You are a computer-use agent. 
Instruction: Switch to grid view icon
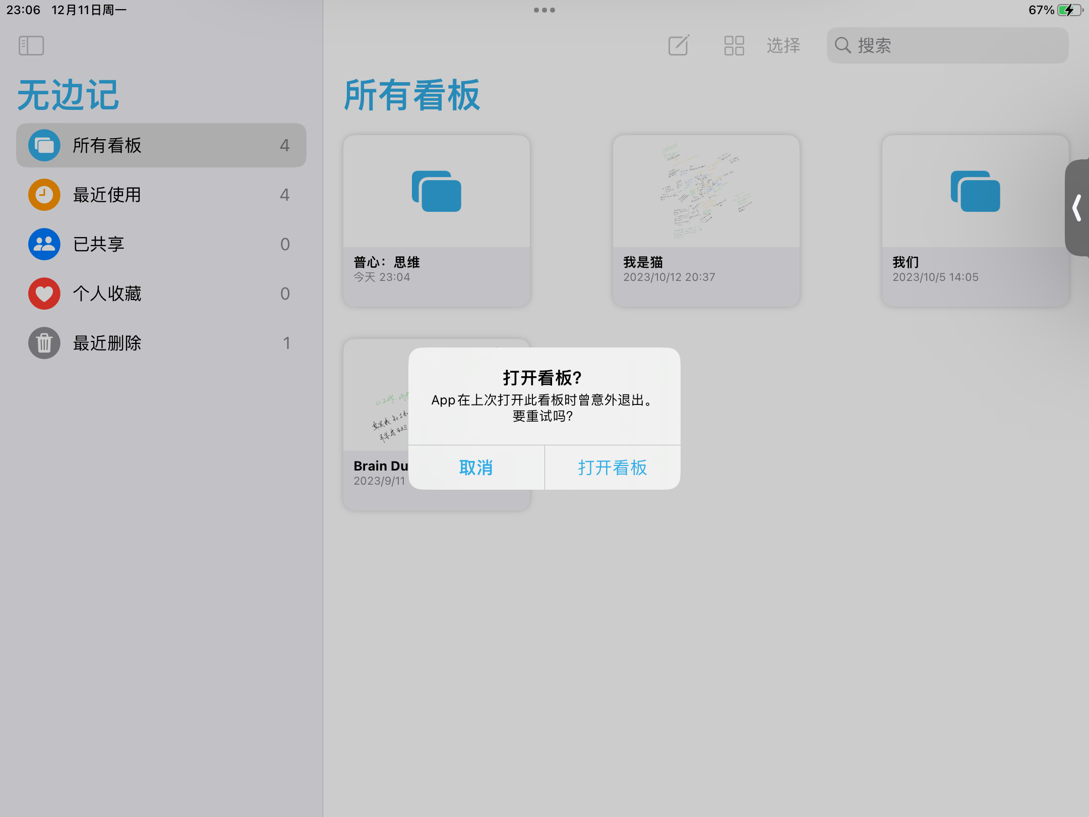pyautogui.click(x=734, y=45)
